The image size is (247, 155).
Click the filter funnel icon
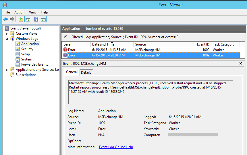point(65,37)
